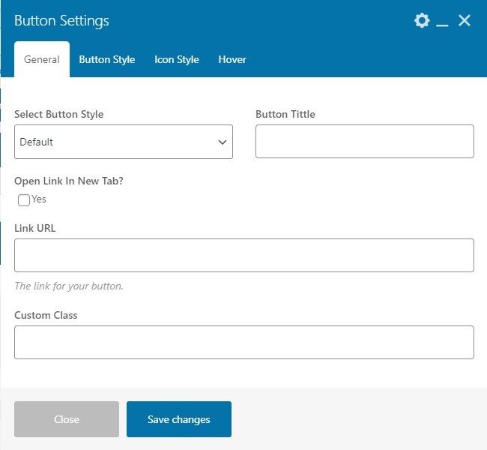487x450 pixels.
Task: Click the Save changes button
Action: click(178, 419)
